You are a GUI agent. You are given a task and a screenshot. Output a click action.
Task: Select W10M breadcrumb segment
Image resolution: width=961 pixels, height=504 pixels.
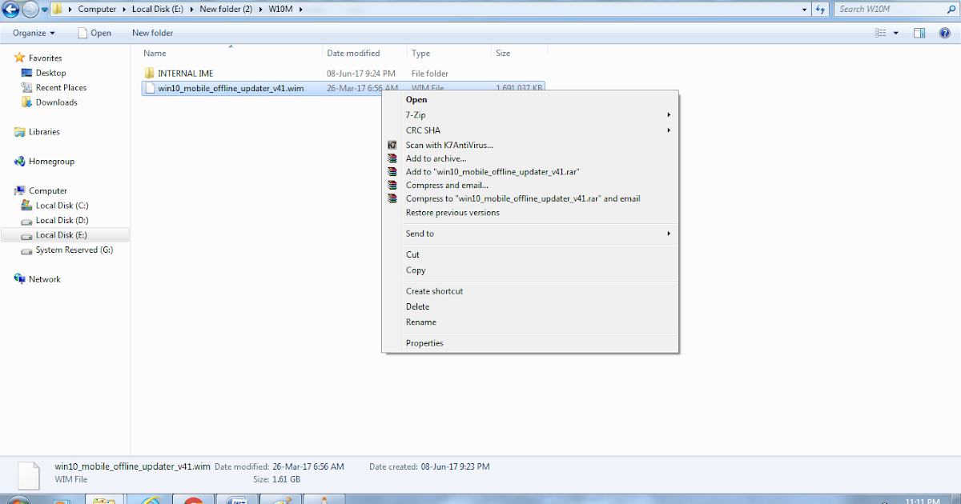coord(281,10)
